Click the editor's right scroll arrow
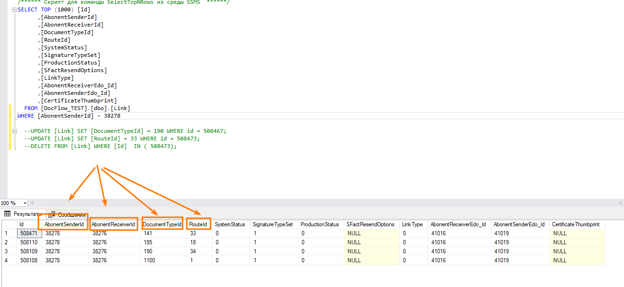The height and width of the screenshot is (287, 624). pos(620,203)
